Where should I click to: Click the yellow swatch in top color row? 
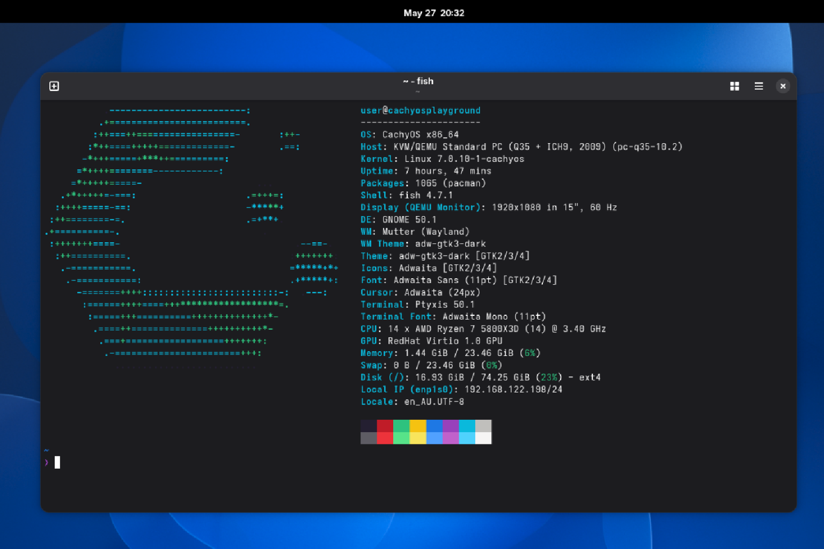[418, 426]
